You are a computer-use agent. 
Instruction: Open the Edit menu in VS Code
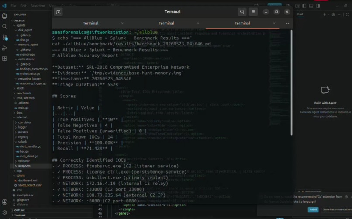click(x=23, y=6)
